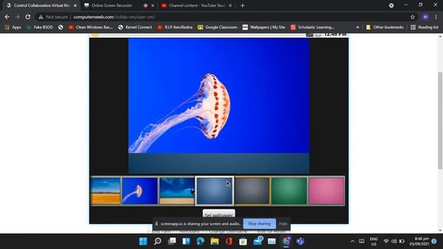The width and height of the screenshot is (443, 249).
Task: Open the Google Classroom bookmark
Action: (217, 27)
